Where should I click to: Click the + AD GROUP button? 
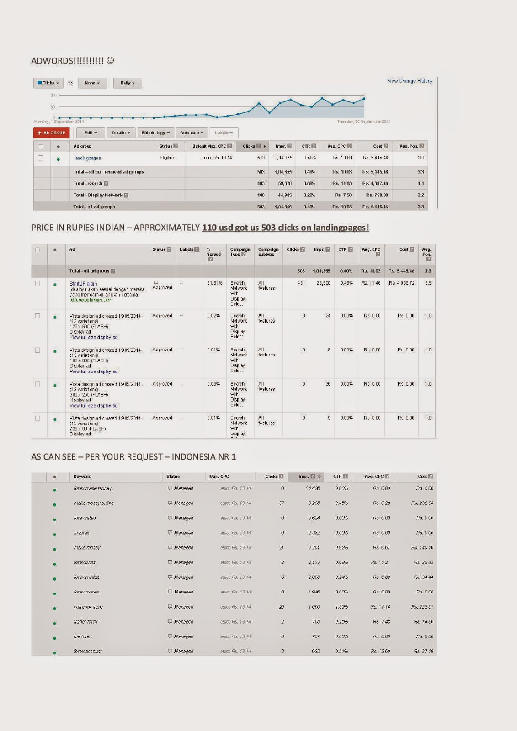coord(51,133)
